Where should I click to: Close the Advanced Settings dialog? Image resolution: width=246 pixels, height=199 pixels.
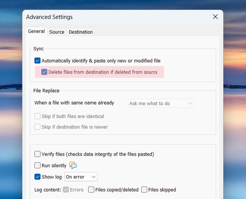215,17
